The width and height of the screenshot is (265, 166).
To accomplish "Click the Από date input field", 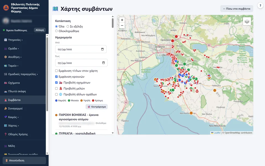I will click(x=81, y=49).
